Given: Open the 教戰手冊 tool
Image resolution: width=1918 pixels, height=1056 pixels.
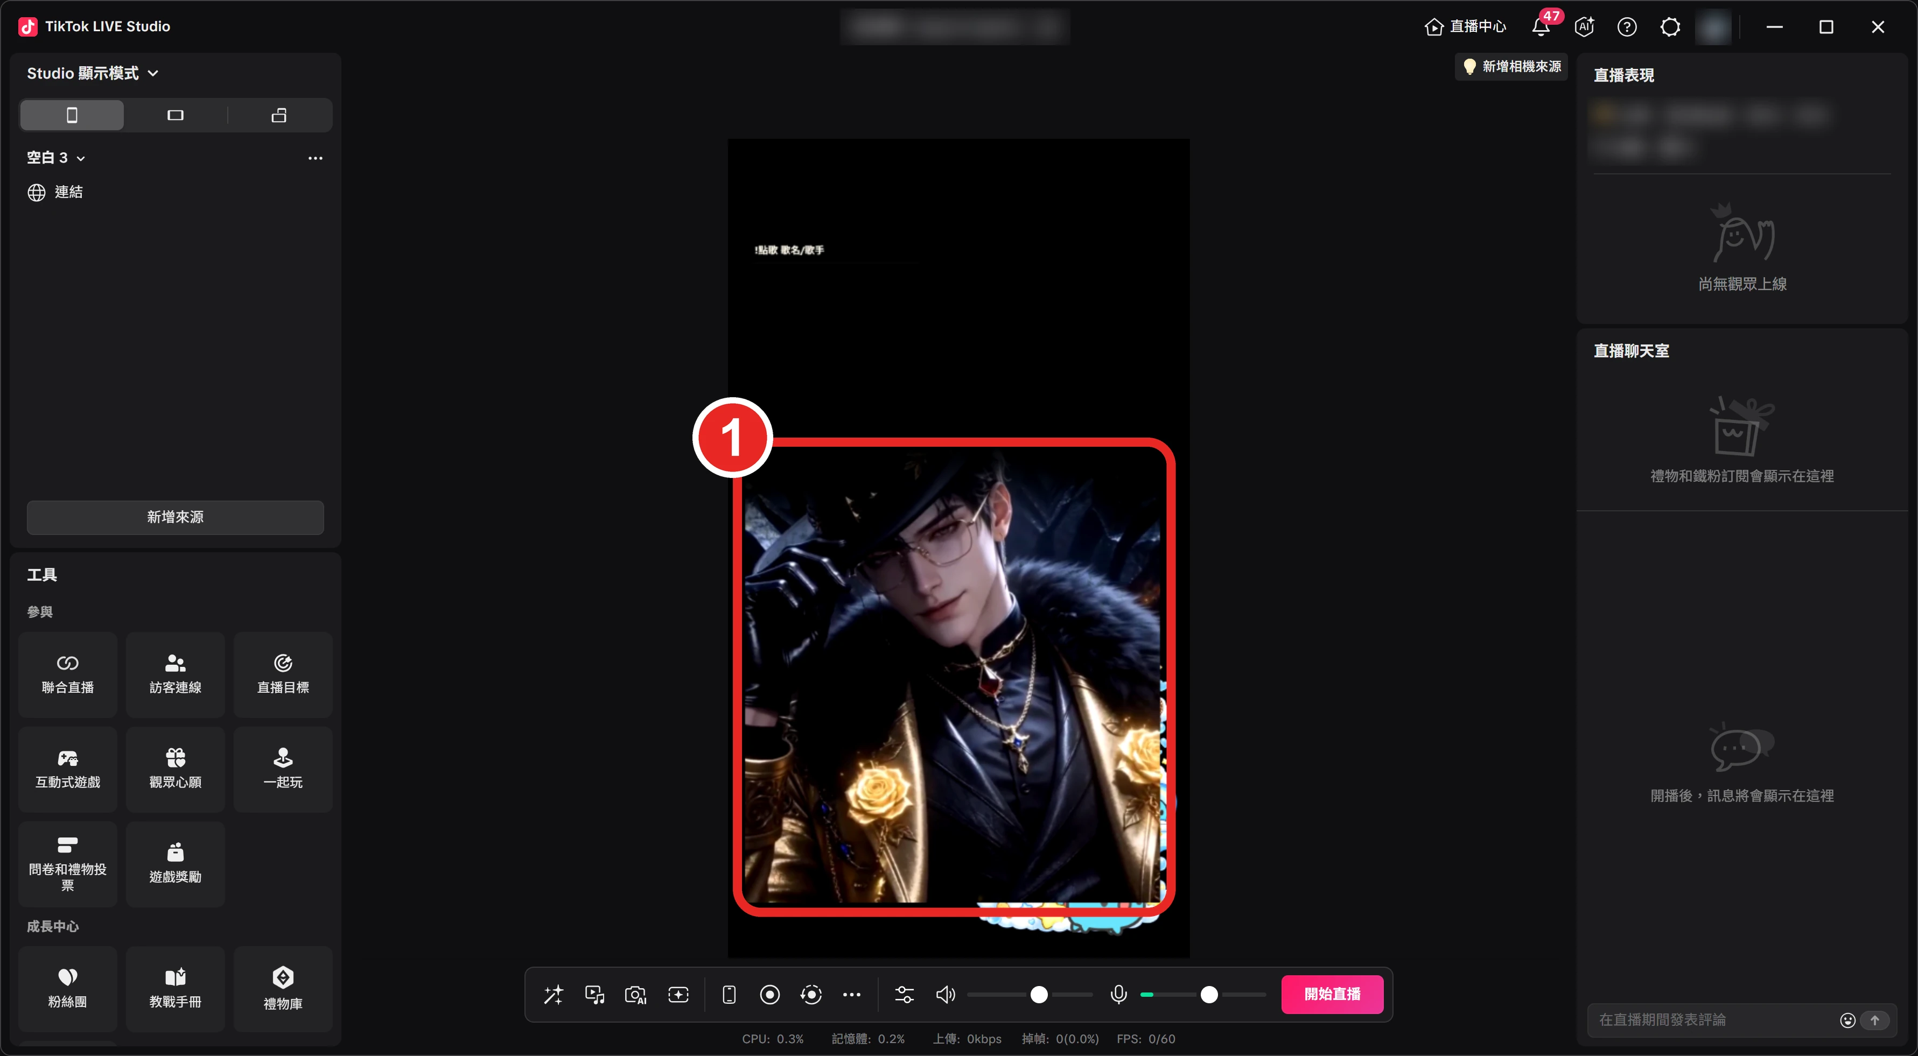Looking at the screenshot, I should click(175, 989).
